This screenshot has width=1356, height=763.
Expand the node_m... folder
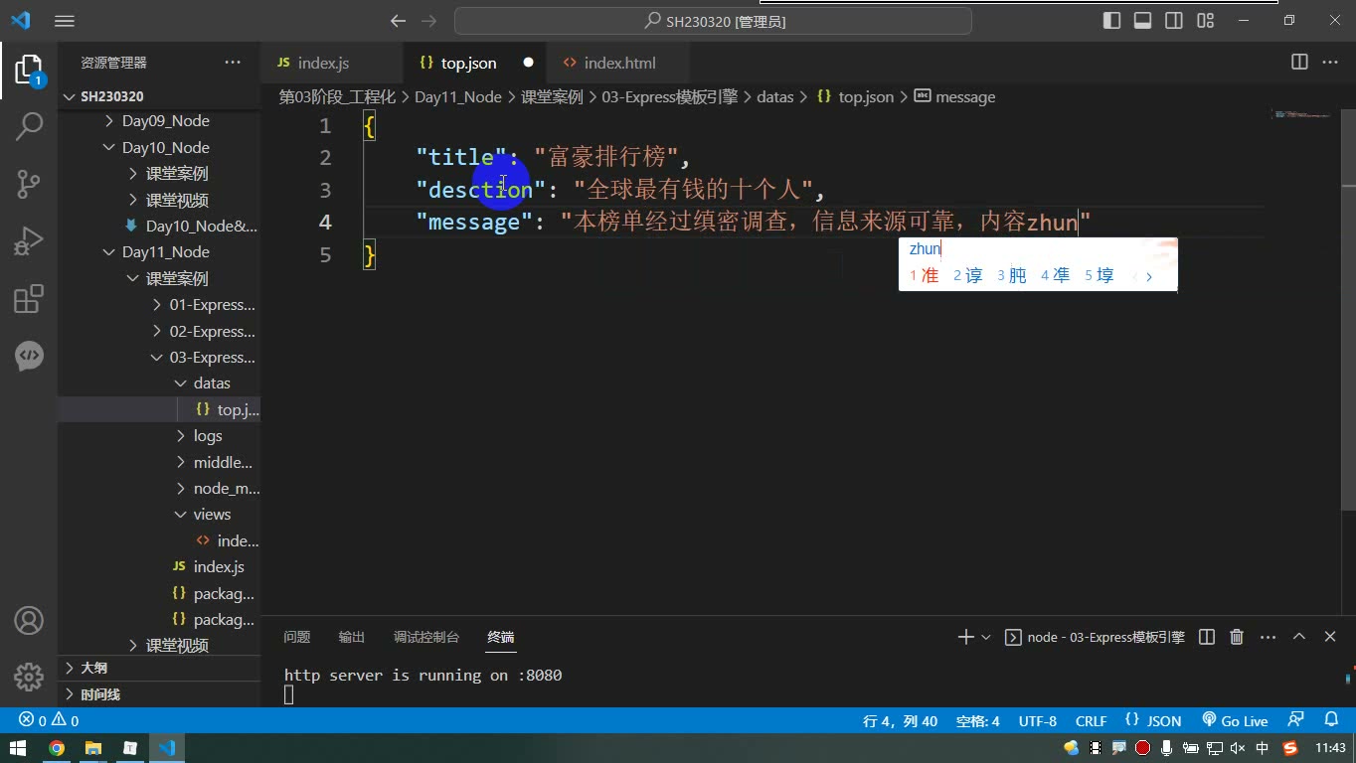coord(159,489)
